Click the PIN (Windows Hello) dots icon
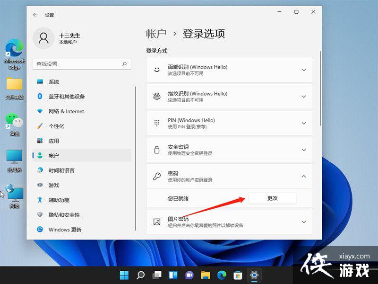The width and height of the screenshot is (378, 284). tap(156, 123)
